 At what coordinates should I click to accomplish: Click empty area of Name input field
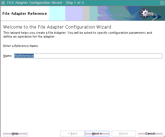pyautogui.click(x=96, y=56)
